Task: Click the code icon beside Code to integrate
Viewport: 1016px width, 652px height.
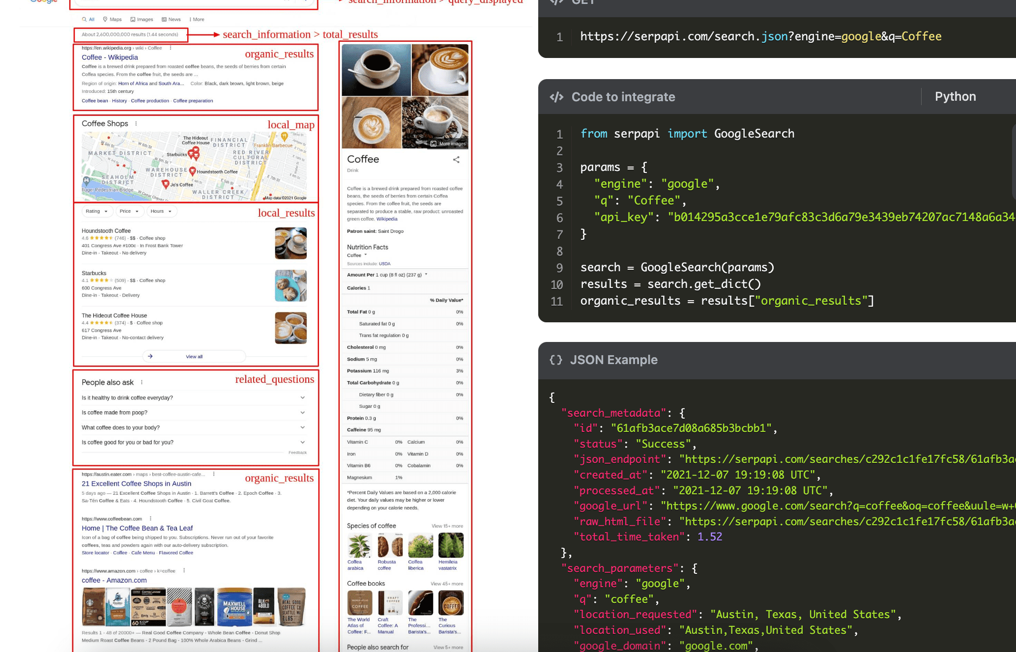Action: 556,97
